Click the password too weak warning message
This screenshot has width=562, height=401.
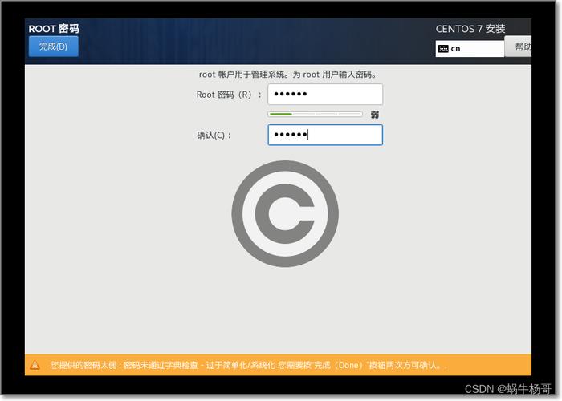[248, 365]
